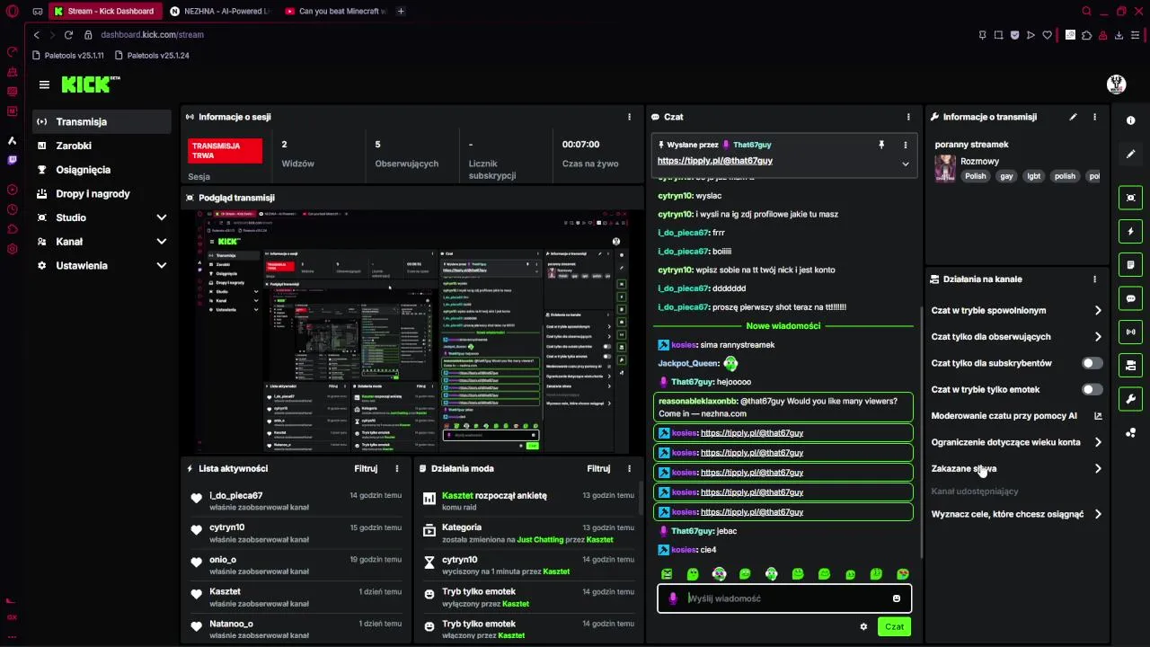Viewport: 1150px width, 647px height.
Task: Open three-dot menu of Działania moda
Action: [629, 468]
